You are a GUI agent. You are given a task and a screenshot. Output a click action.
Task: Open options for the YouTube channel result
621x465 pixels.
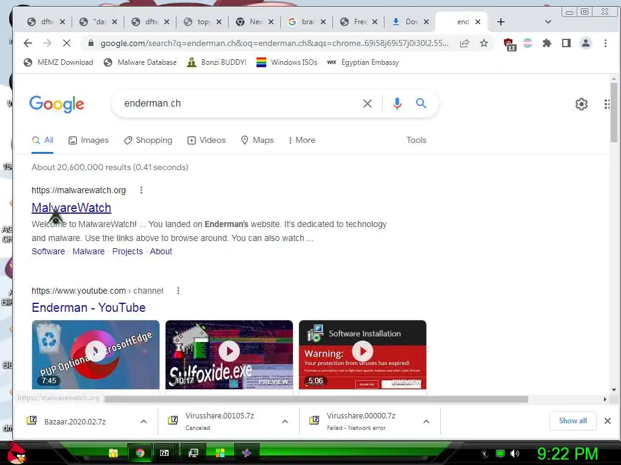178,291
